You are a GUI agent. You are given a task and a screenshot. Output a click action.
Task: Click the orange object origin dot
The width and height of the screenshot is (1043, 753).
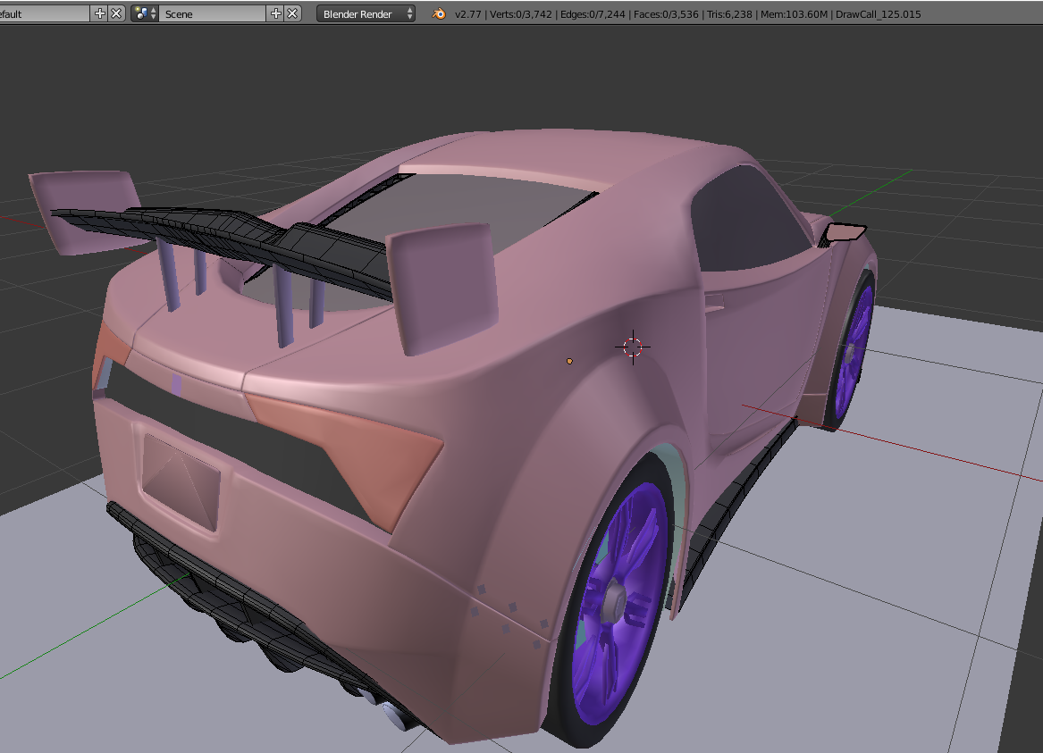pos(569,361)
